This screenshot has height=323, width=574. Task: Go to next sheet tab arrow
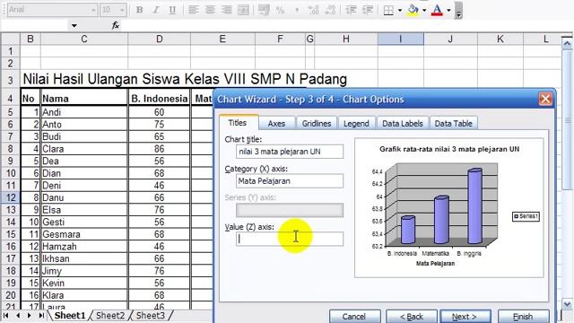pyautogui.click(x=30, y=315)
